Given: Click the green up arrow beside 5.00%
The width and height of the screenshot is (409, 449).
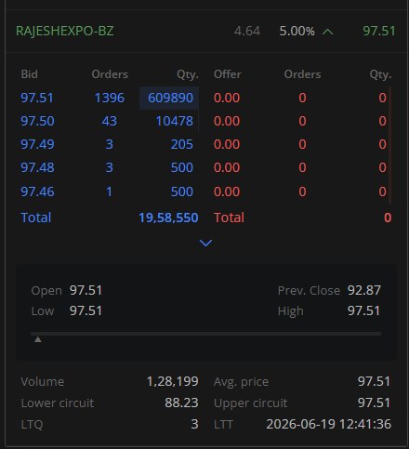Looking at the screenshot, I should (x=327, y=32).
